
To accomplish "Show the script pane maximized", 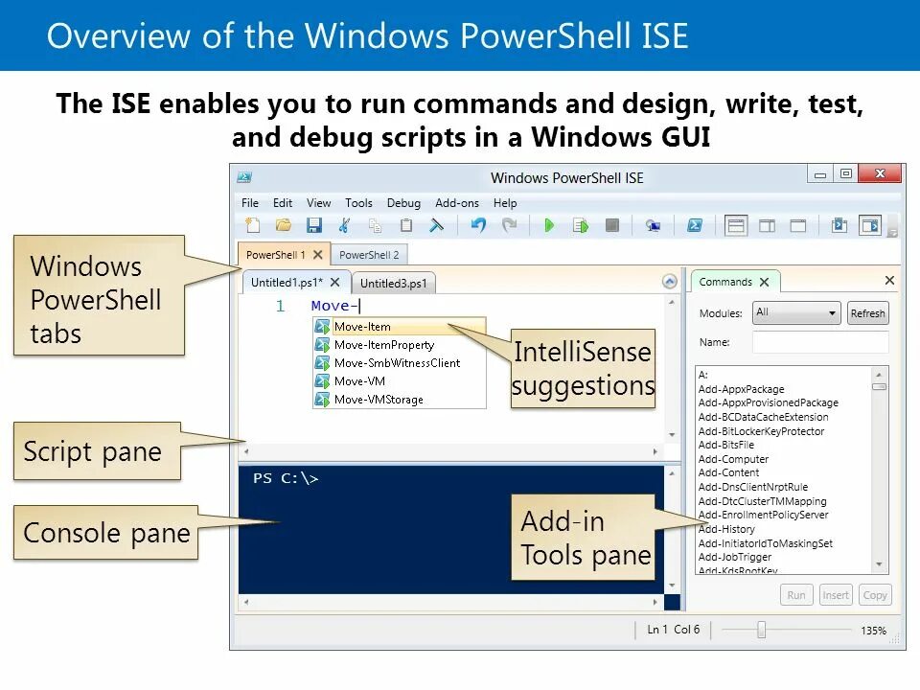I will 798,226.
